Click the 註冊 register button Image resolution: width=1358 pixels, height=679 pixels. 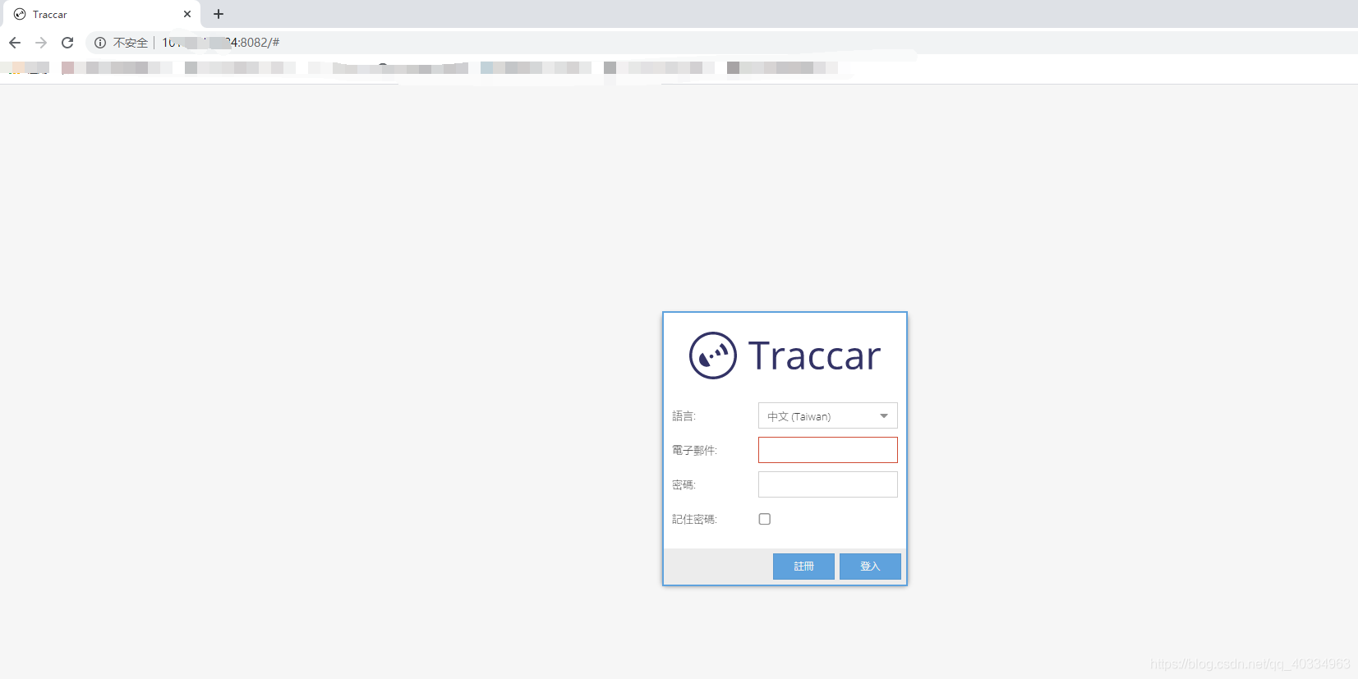pyautogui.click(x=803, y=567)
